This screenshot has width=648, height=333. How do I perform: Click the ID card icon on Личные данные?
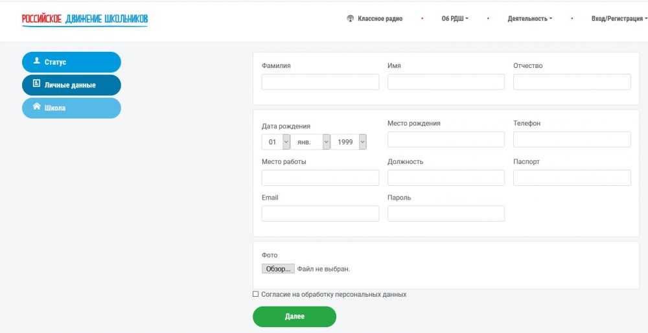(36, 84)
